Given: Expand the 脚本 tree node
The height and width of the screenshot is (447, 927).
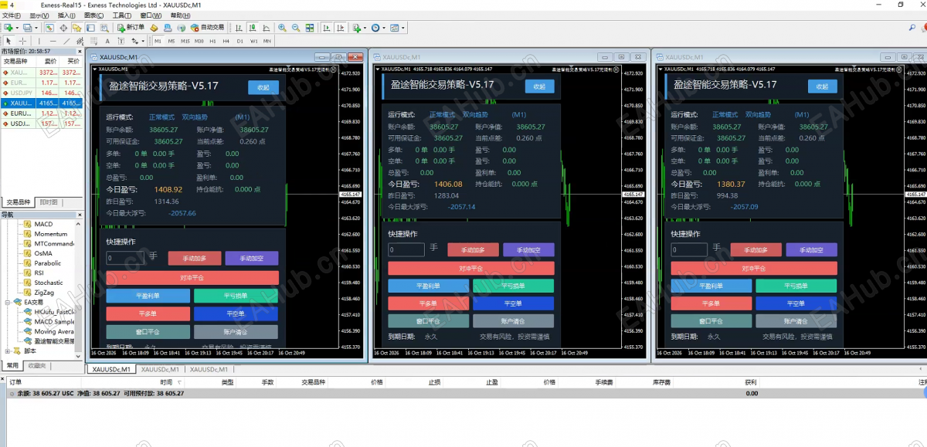Looking at the screenshot, I should tap(8, 350).
